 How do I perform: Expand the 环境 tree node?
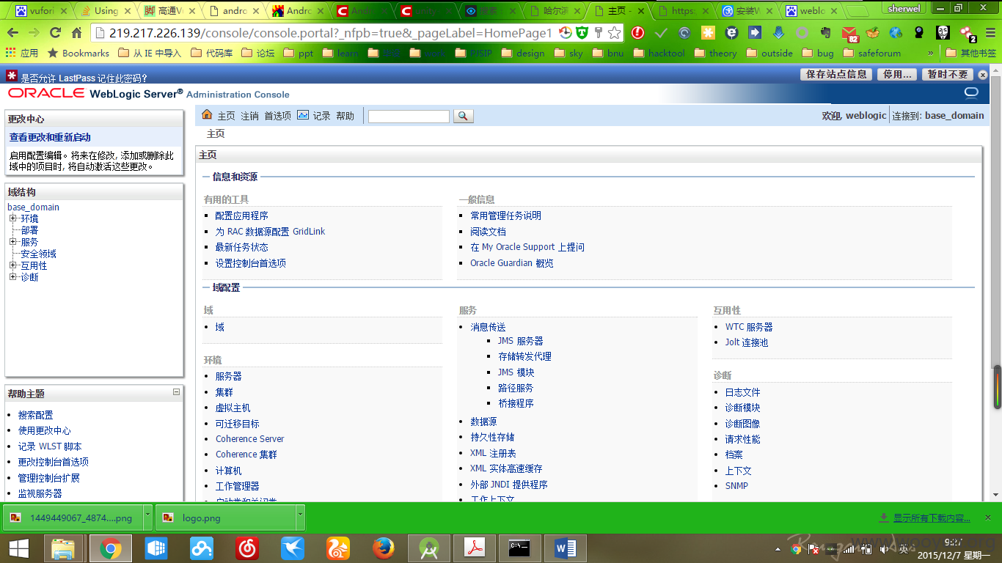(12, 218)
